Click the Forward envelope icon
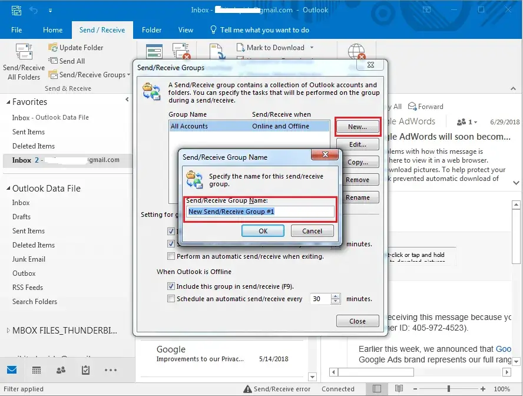 click(x=412, y=107)
